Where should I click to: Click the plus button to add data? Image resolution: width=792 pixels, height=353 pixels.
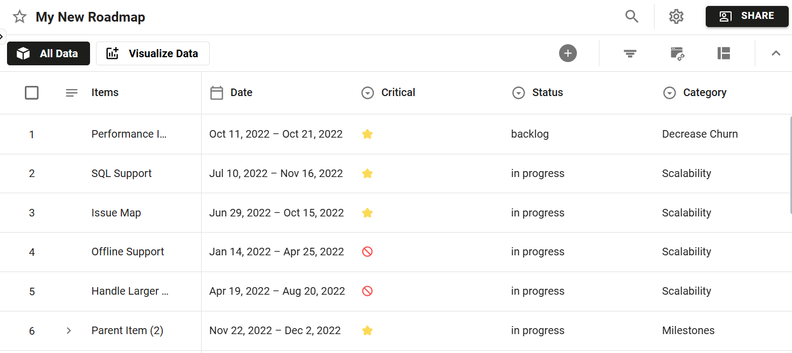pos(568,53)
